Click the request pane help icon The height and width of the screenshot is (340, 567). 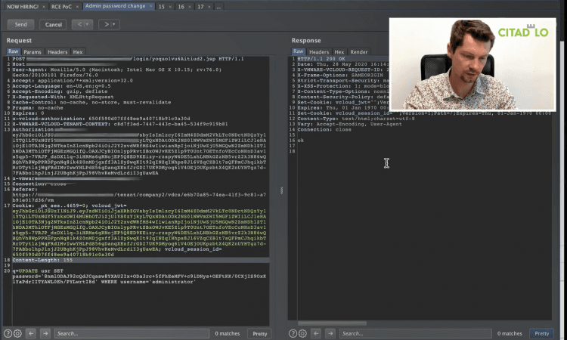8,333
